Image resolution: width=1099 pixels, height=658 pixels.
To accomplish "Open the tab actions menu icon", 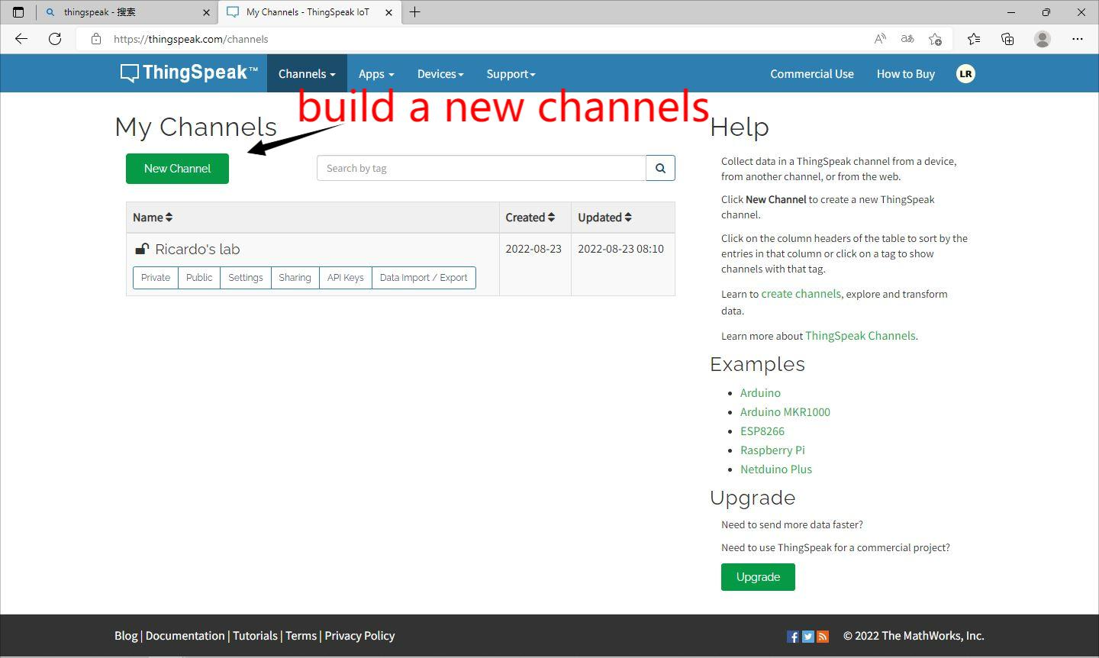I will [18, 12].
